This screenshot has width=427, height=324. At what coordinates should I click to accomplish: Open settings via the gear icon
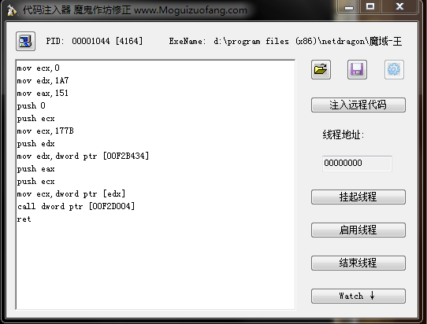pyautogui.click(x=394, y=69)
